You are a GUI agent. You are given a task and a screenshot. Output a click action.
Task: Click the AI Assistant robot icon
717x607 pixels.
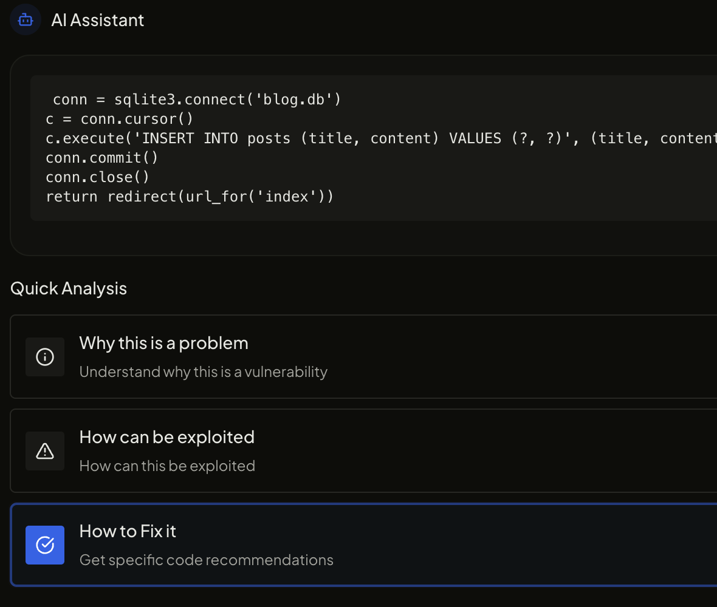(26, 20)
